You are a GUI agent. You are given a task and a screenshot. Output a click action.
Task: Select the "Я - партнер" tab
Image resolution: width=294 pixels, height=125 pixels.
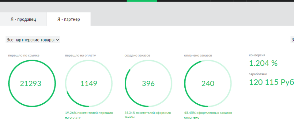pos(69,19)
